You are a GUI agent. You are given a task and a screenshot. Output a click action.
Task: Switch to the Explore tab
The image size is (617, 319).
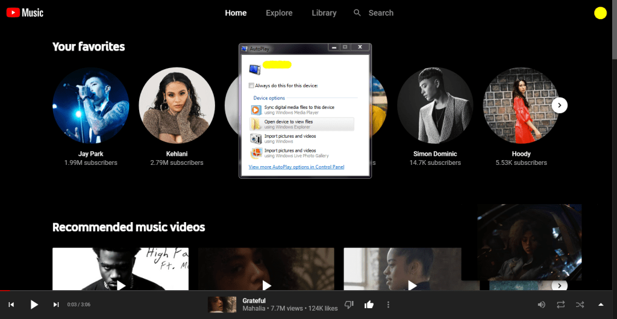(279, 13)
